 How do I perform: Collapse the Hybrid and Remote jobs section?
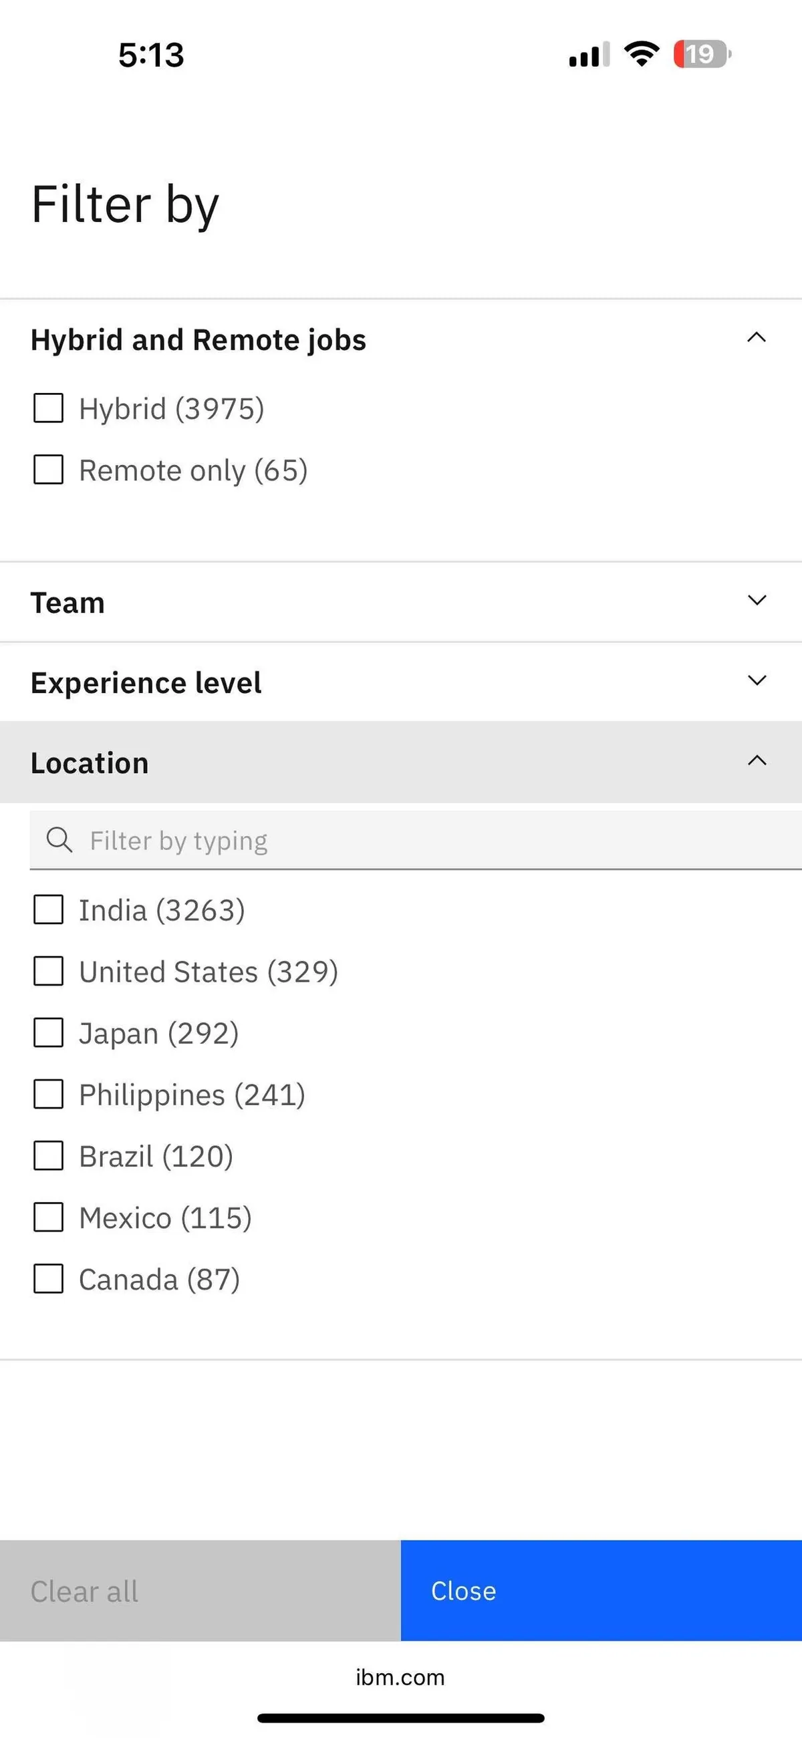(x=756, y=337)
